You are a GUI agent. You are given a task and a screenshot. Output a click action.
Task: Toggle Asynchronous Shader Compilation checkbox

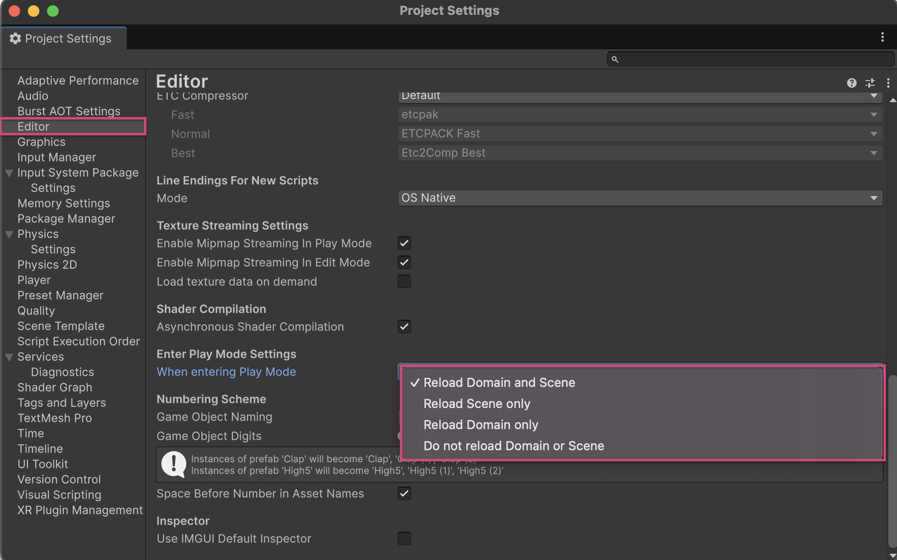click(404, 327)
